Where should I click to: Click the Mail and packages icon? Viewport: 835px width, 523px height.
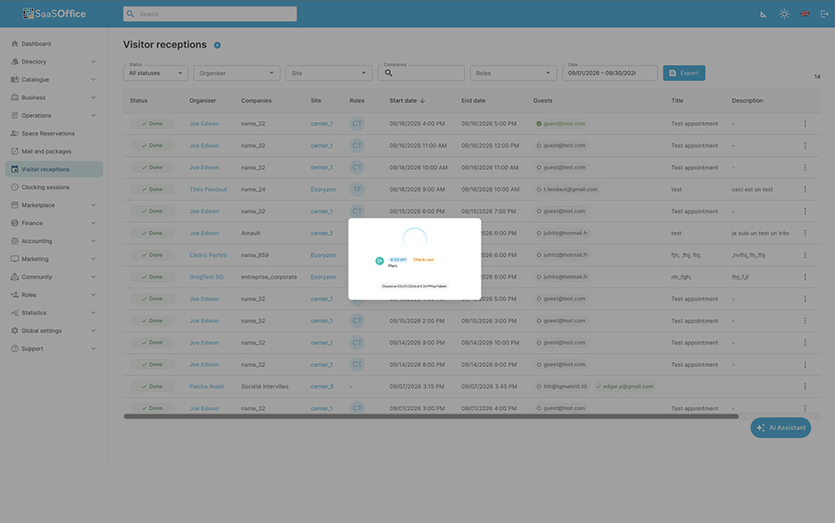14,151
